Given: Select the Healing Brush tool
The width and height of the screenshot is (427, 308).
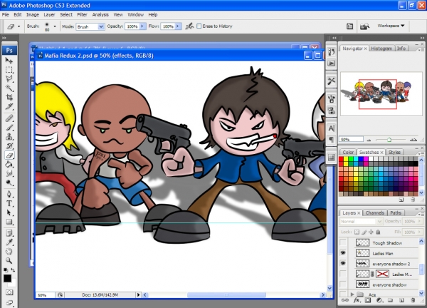Looking at the screenshot, I should [x=9, y=118].
